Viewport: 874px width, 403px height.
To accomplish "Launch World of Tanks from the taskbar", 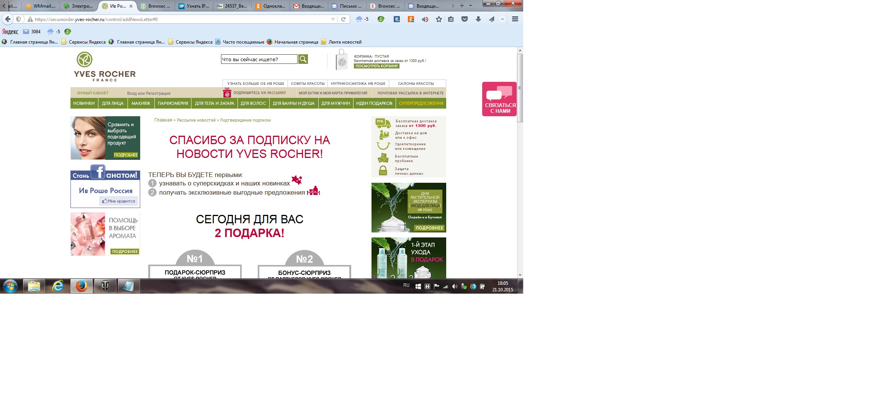I will click(x=105, y=286).
